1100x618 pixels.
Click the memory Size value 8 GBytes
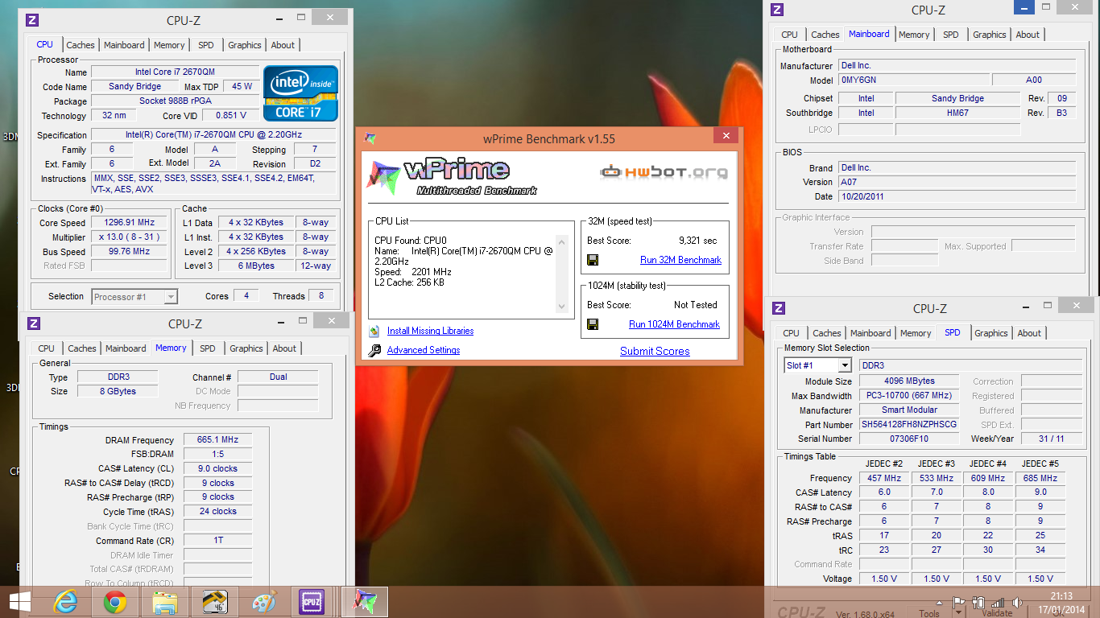(x=118, y=391)
